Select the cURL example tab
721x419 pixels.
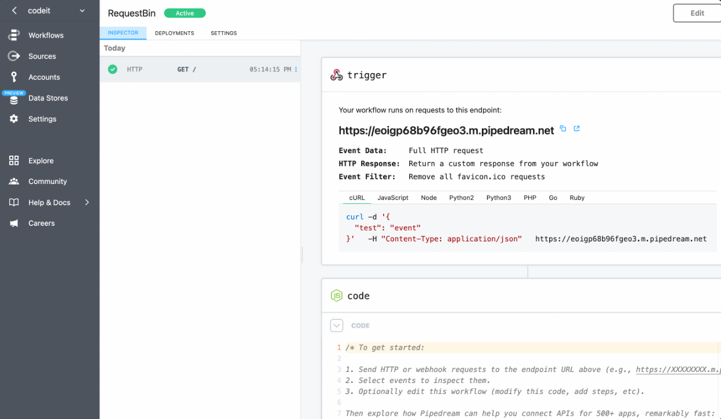point(357,198)
